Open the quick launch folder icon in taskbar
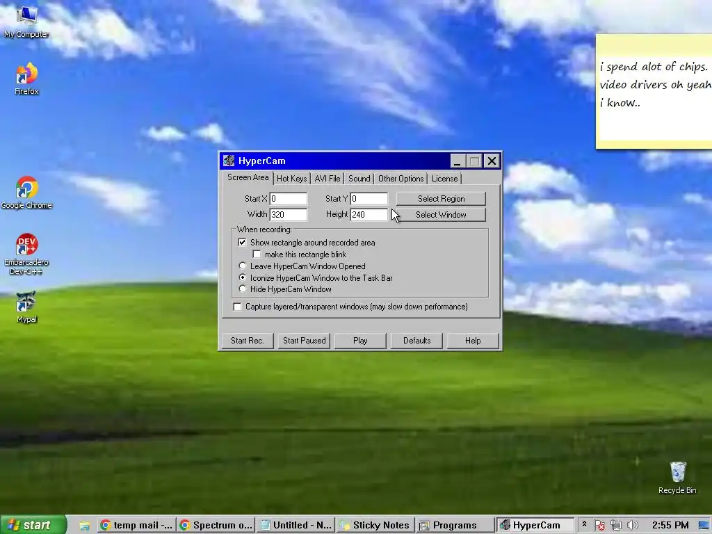712x534 pixels. coord(84,526)
